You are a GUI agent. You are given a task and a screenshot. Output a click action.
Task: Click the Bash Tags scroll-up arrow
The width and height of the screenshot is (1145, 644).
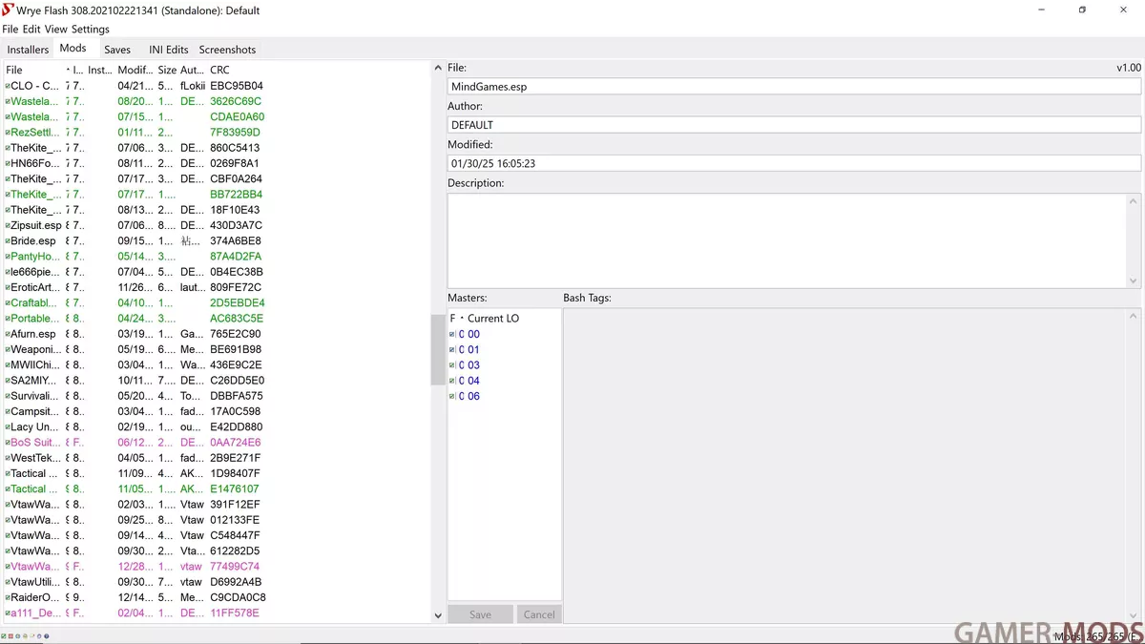[1134, 316]
